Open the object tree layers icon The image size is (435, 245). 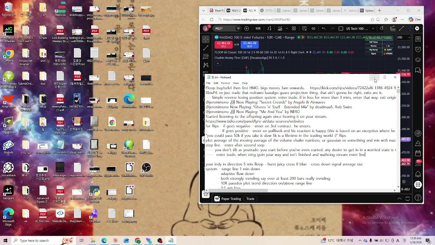click(x=418, y=60)
